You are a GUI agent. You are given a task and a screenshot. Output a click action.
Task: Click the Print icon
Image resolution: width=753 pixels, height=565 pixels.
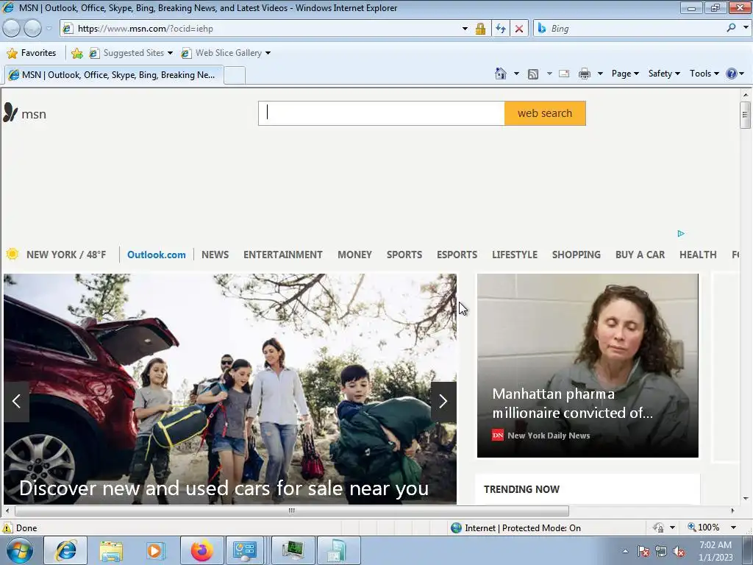coord(585,74)
